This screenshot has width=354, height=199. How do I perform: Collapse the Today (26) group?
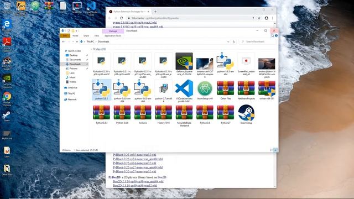91,49
